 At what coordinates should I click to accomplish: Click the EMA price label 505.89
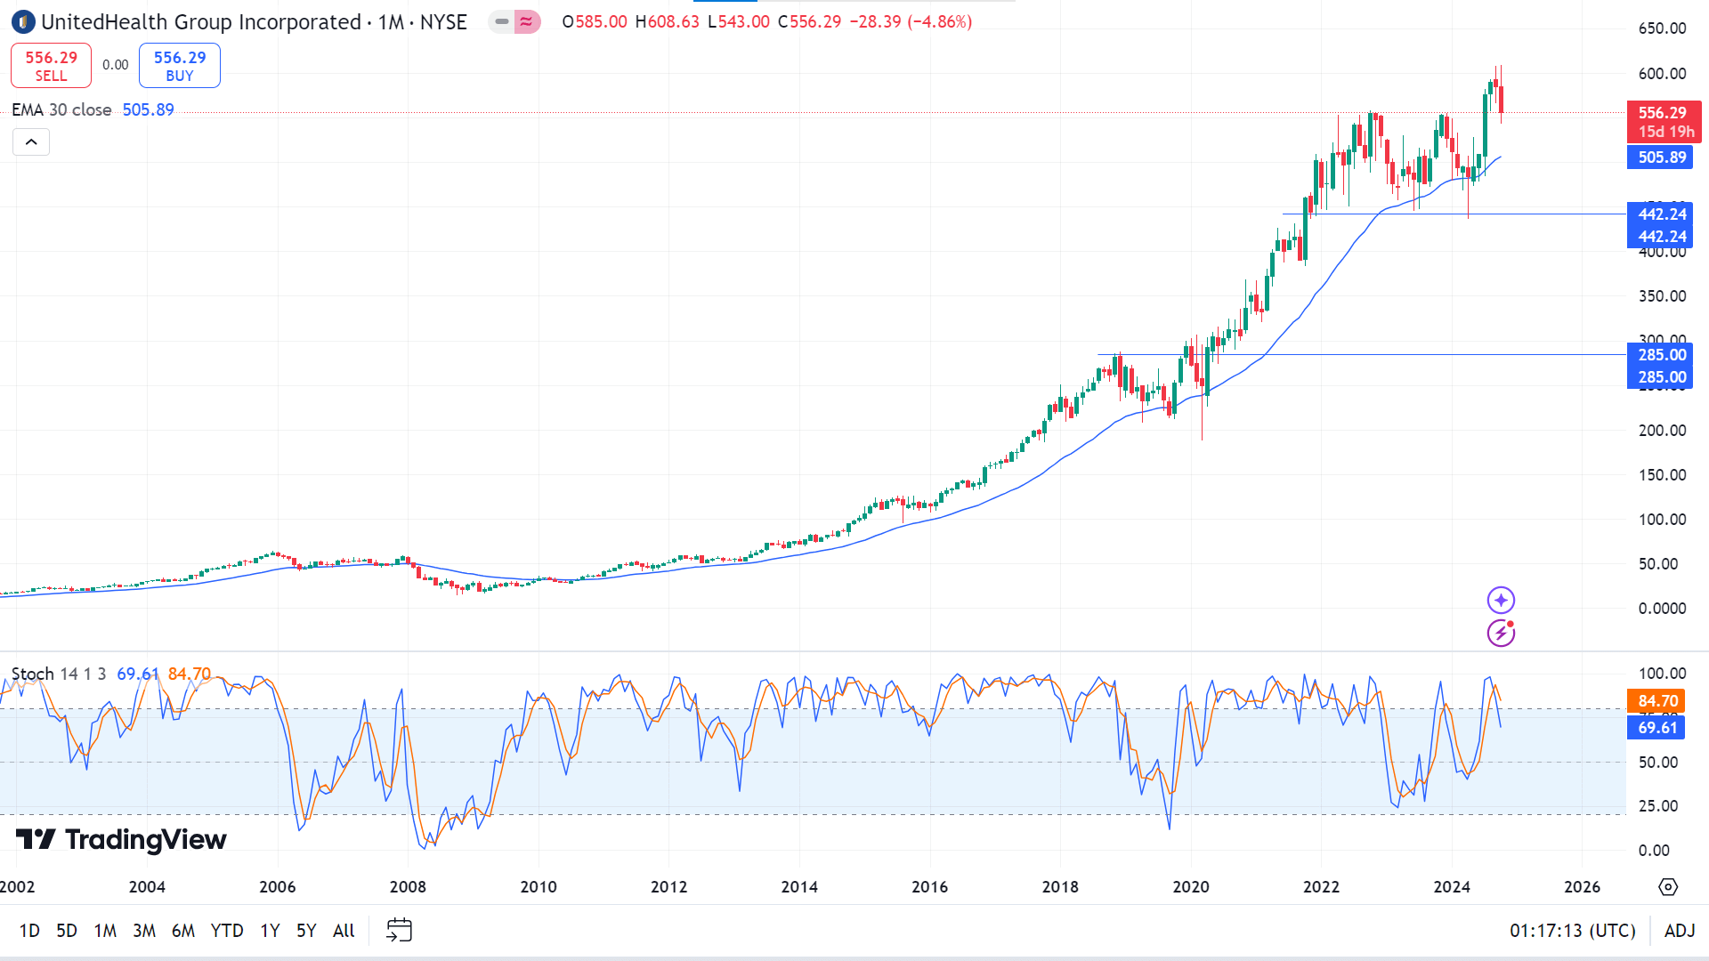(x=1661, y=157)
